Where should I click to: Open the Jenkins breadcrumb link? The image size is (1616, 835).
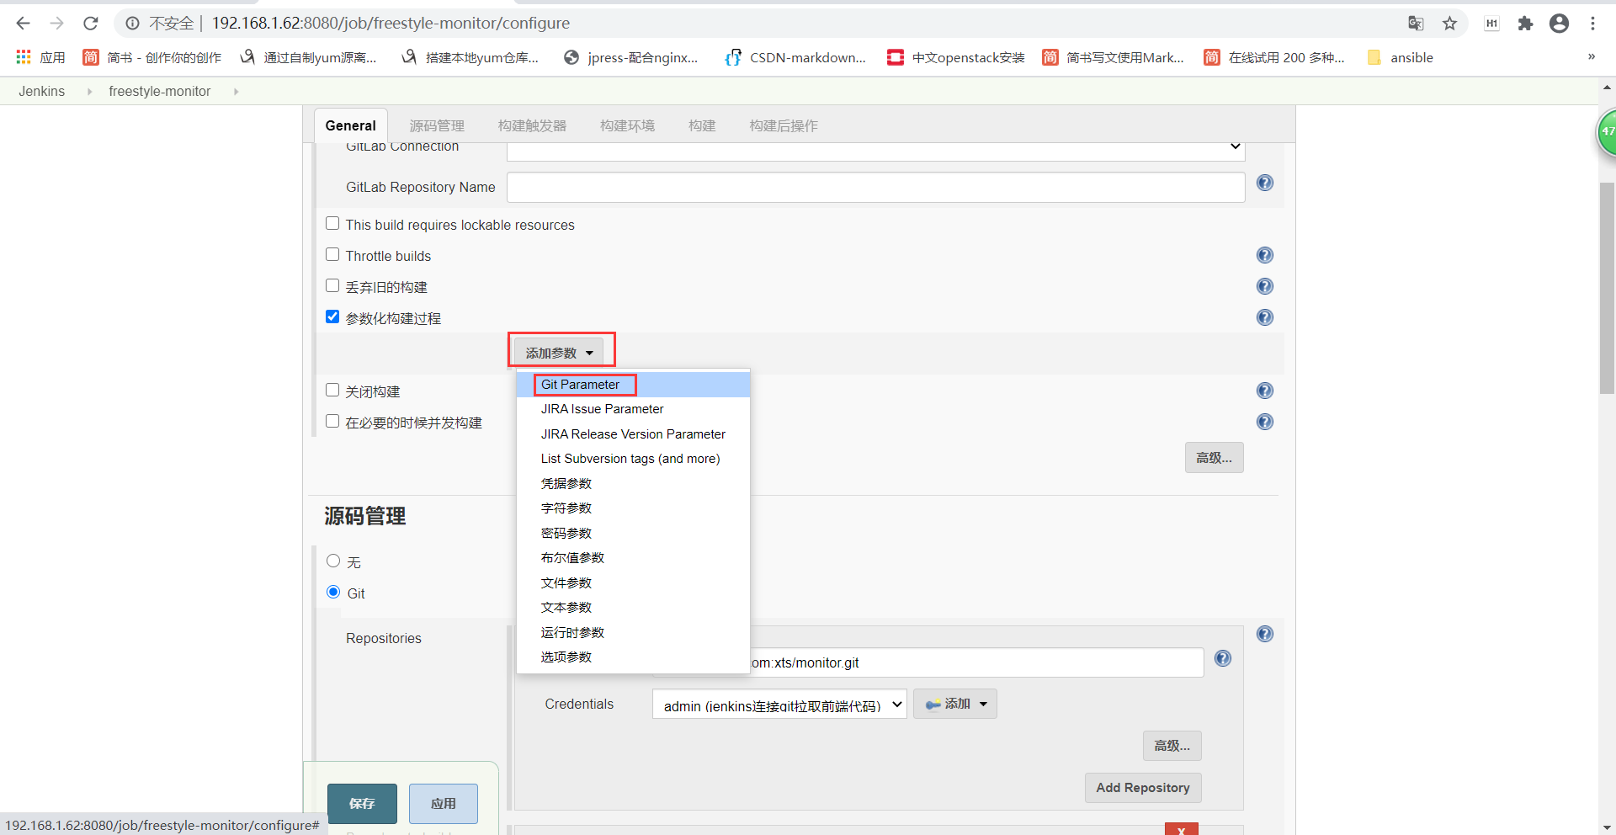click(42, 92)
